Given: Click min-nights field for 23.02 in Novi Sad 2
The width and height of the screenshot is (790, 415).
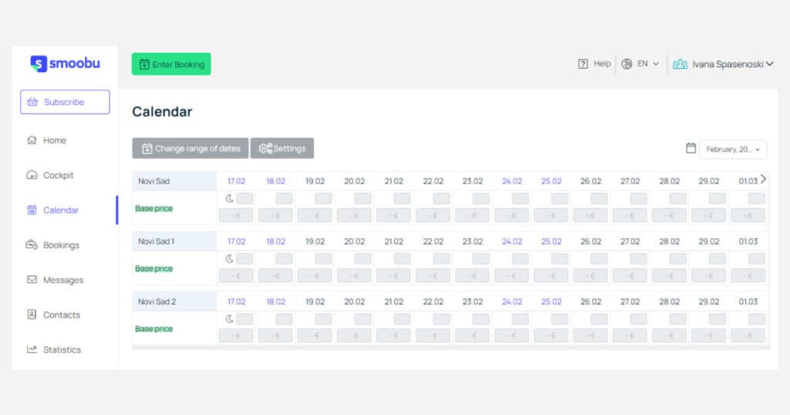Looking at the screenshot, I should click(481, 319).
